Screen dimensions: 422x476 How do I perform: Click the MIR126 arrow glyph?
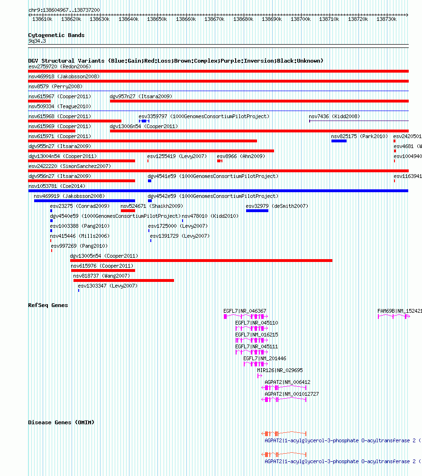click(x=259, y=376)
